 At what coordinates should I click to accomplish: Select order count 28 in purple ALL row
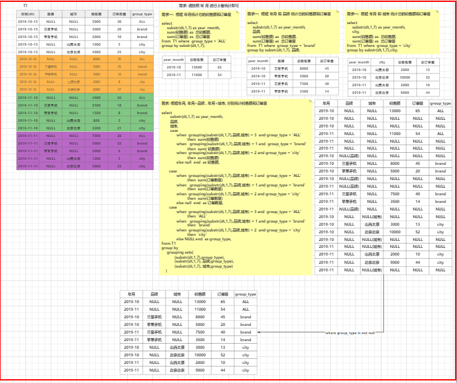point(119,136)
